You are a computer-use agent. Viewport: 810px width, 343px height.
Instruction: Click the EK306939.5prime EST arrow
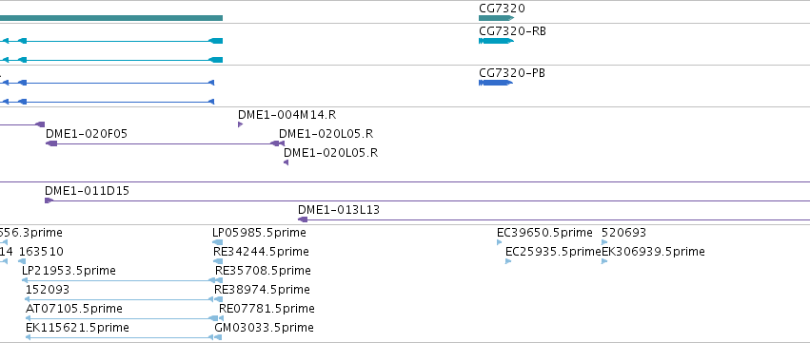[604, 261]
